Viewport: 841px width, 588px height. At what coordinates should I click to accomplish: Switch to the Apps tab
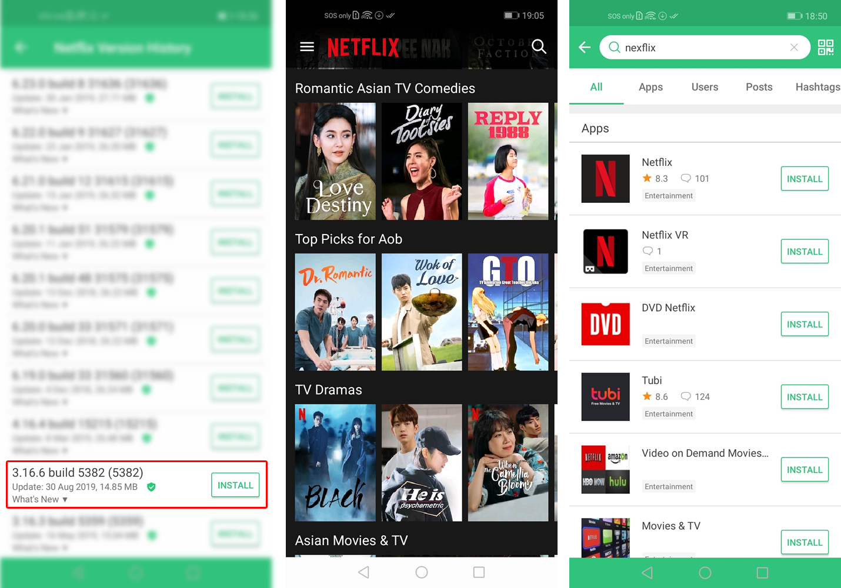(x=650, y=87)
